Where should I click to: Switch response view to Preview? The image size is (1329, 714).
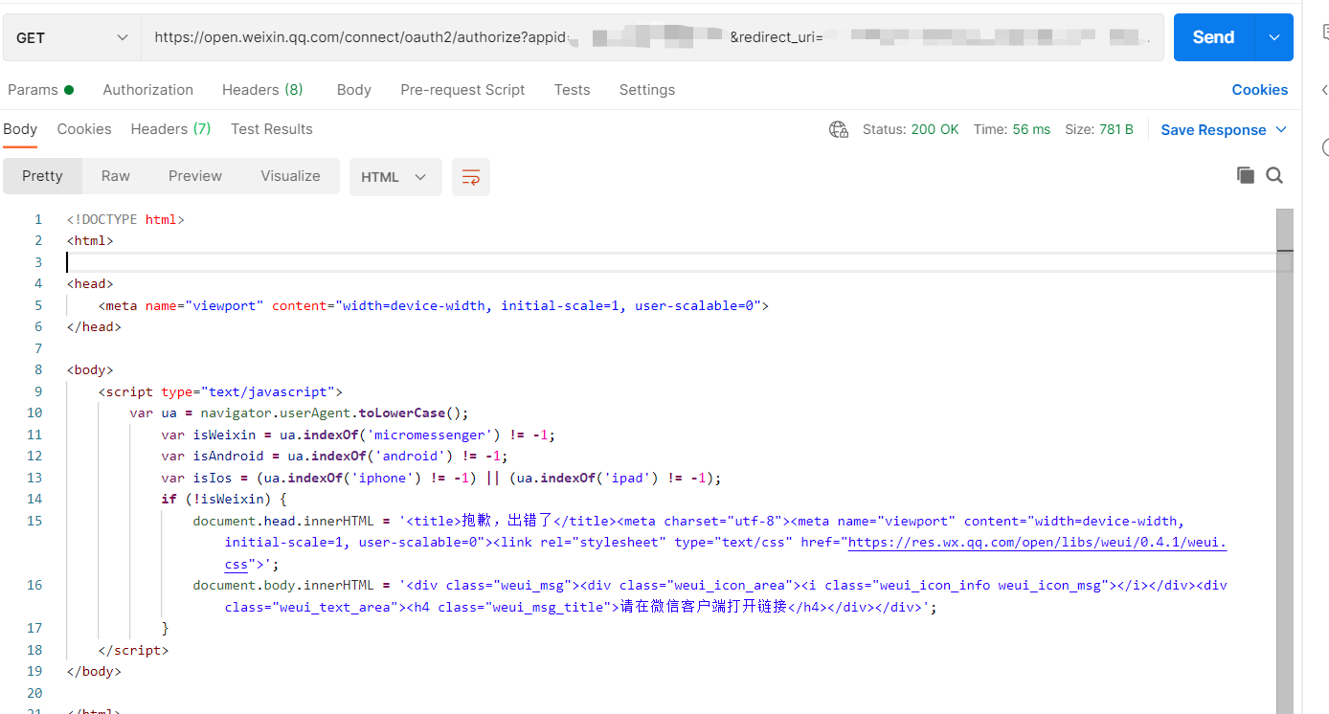tap(195, 176)
